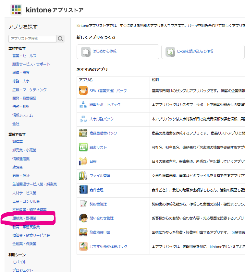
Task: Click the Excel import icon
Action: click(170, 52)
